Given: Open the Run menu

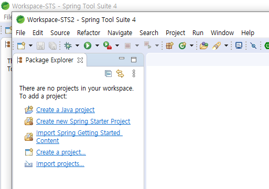Looking at the screenshot, I should 198,33.
